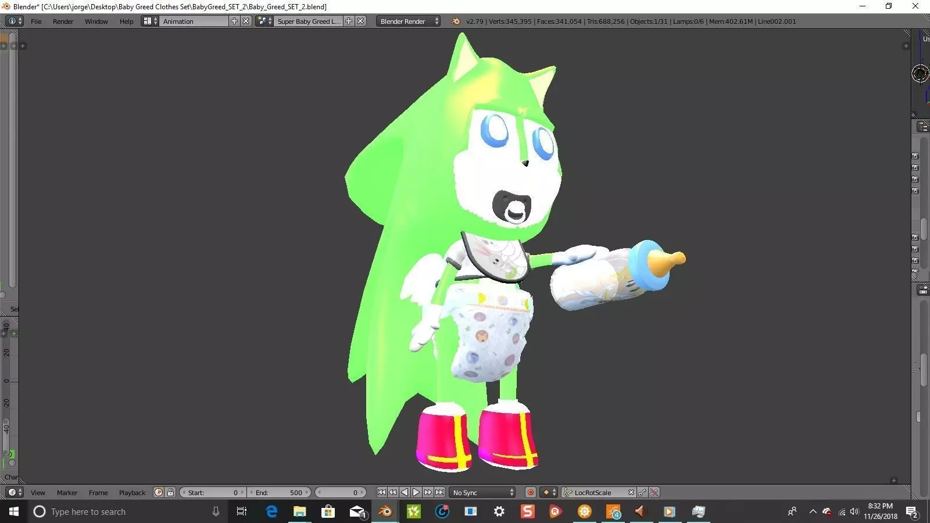Open the Windows Start menu

[x=14, y=511]
